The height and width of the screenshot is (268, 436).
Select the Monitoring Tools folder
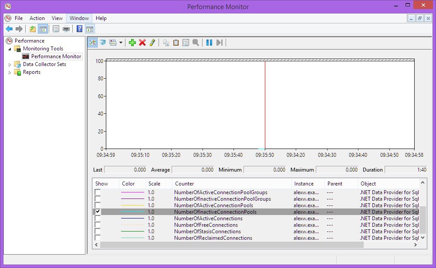click(43, 49)
